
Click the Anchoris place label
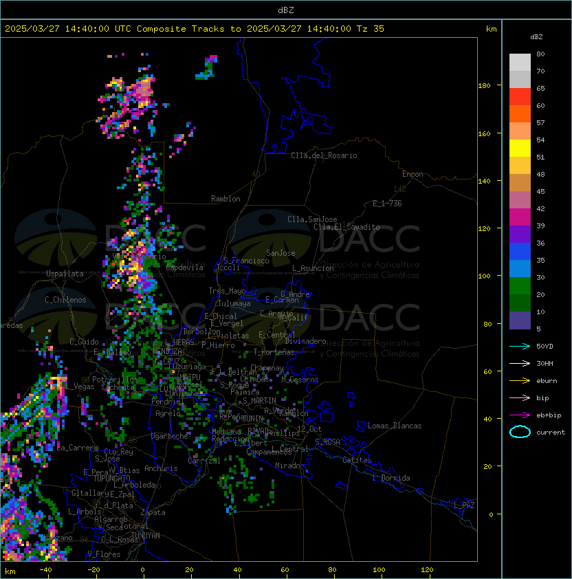161,468
